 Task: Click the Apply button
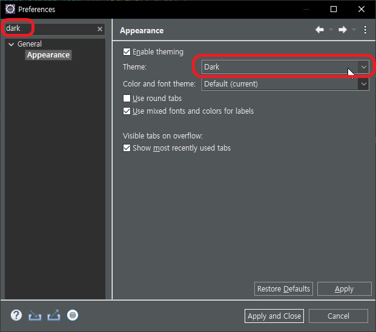[x=345, y=289]
